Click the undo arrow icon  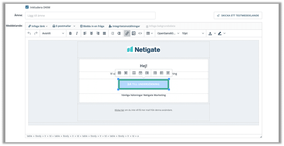29,33
